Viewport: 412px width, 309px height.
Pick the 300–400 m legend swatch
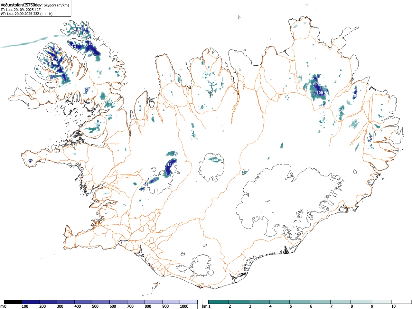coord(66,302)
